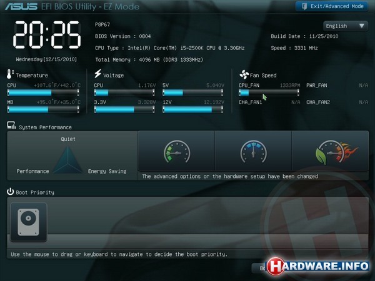Click the Energy Saving label
The width and height of the screenshot is (375, 281).
(107, 171)
